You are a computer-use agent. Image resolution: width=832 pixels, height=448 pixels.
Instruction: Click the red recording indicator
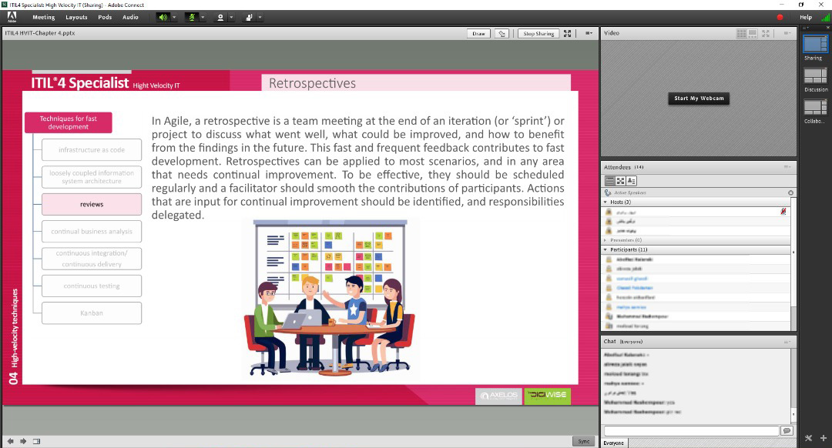coord(780,18)
